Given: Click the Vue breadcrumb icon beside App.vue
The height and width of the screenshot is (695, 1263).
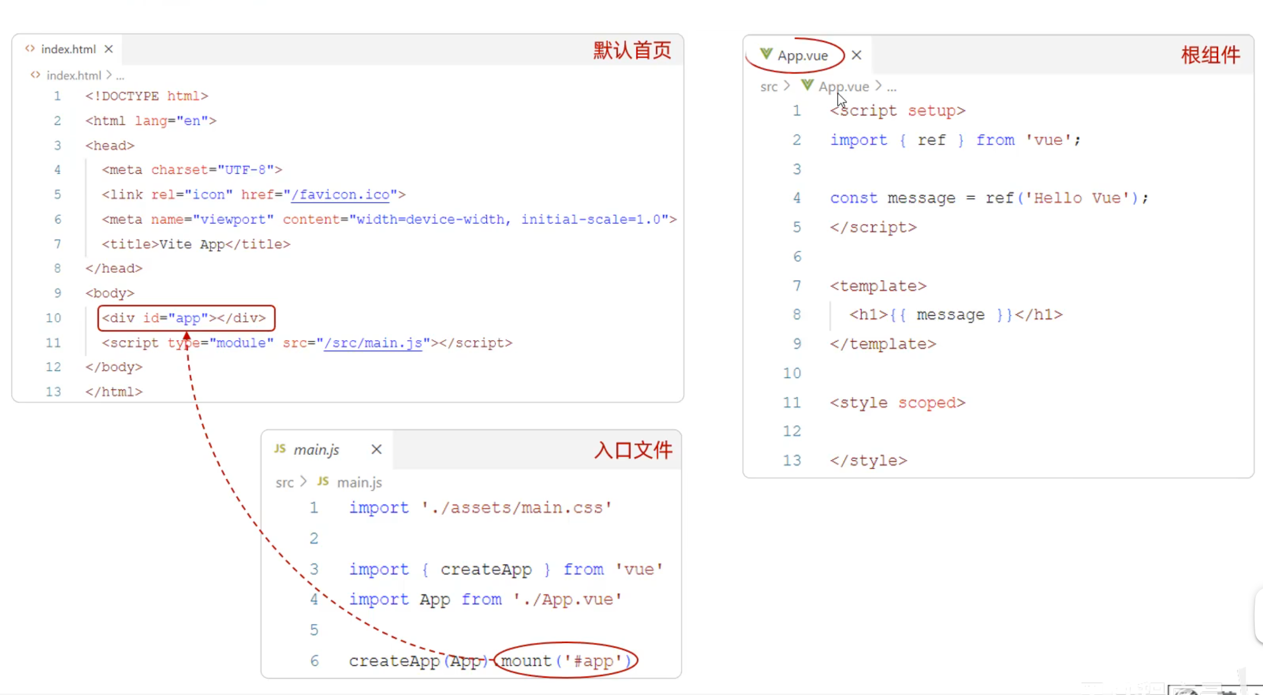Looking at the screenshot, I should click(x=807, y=86).
